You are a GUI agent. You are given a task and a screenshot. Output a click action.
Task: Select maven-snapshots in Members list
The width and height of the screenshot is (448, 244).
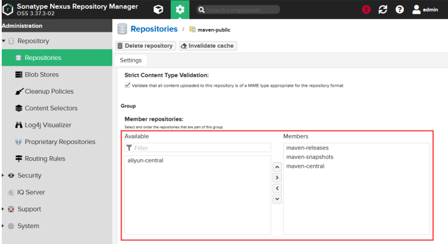[310, 157]
